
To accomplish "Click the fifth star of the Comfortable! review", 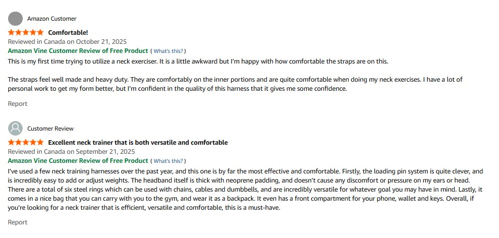I will (x=40, y=33).
